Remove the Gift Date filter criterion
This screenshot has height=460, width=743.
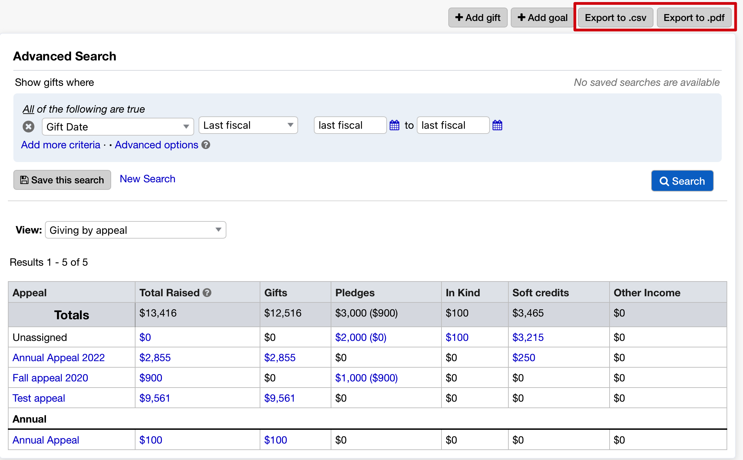click(x=28, y=126)
